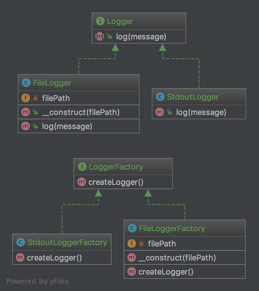
Task: Click the class icon beside FileLoggerFactory
Action: (132, 228)
